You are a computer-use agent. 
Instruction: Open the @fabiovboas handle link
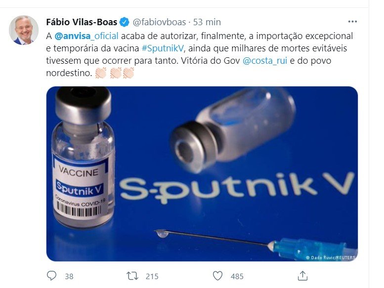[x=159, y=22]
